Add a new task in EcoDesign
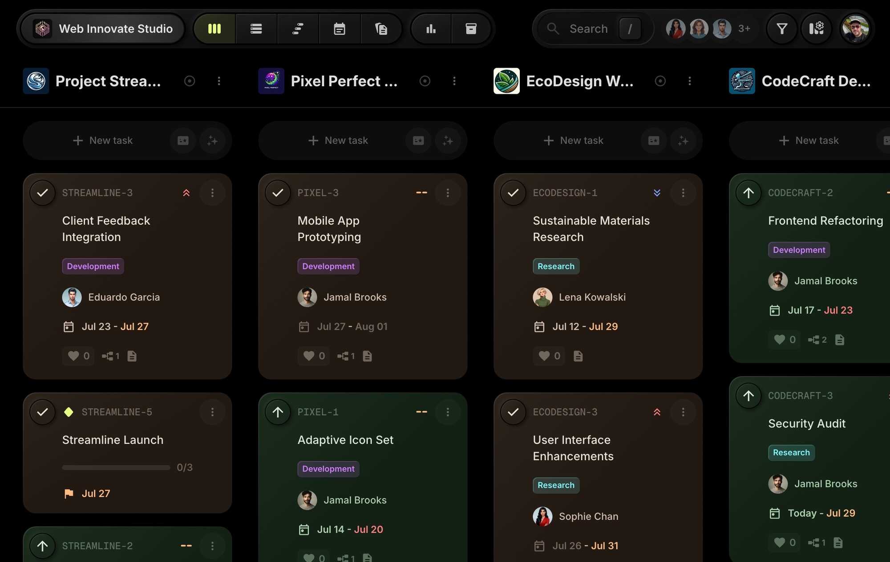890x562 pixels. (x=574, y=140)
